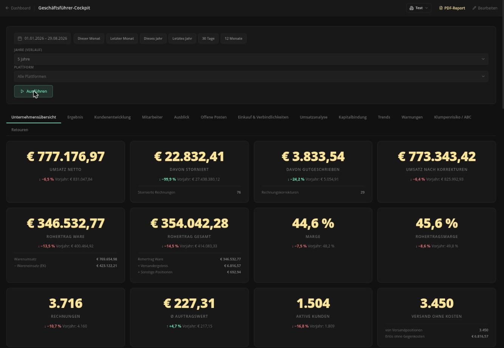The image size is (504, 348).
Task: Open the date range picker 01.01.2026 – 29.08.2026
Action: (42, 39)
